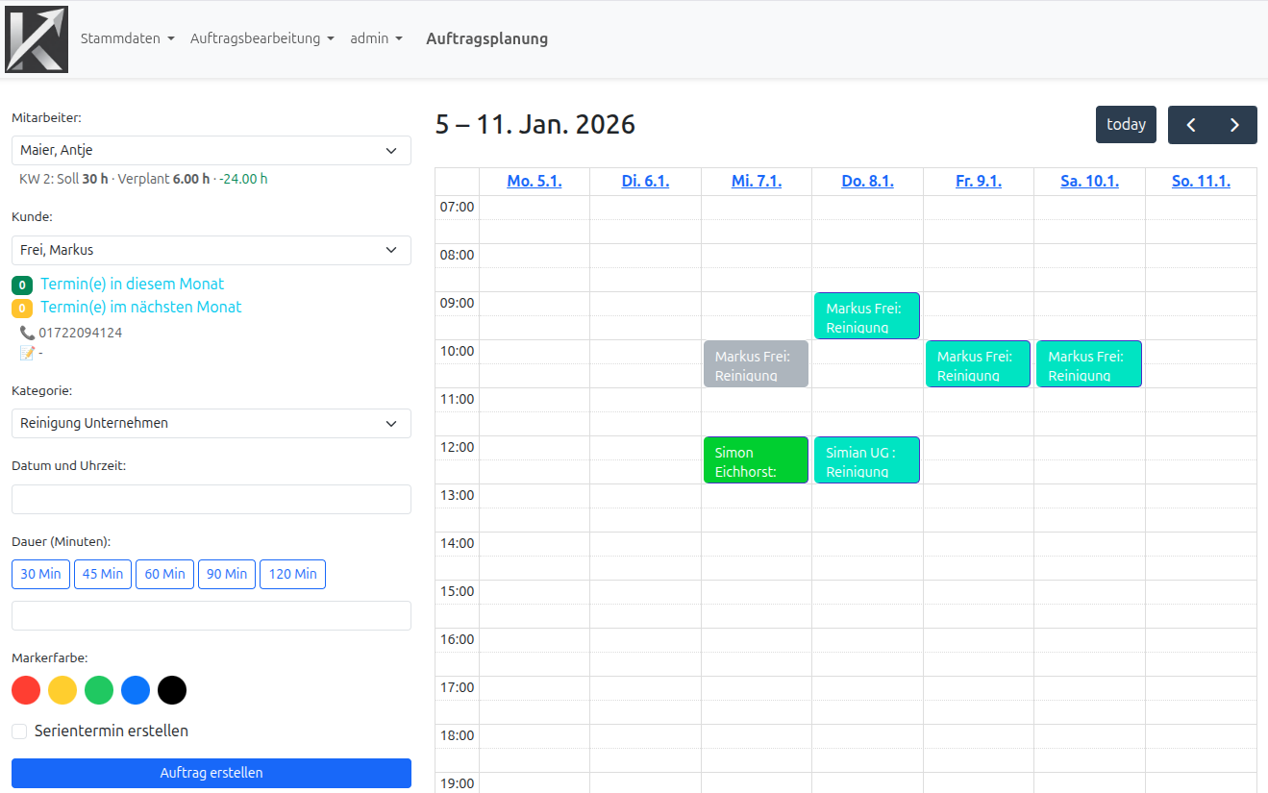The width and height of the screenshot is (1268, 793).
Task: Expand the Mitarbeiter dropdown showing Maier, Antje
Action: pyautogui.click(x=211, y=151)
